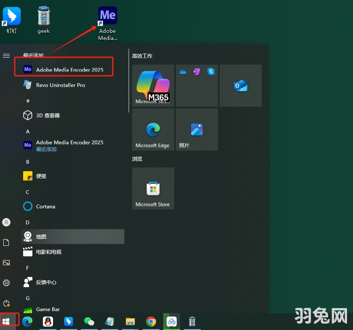Launch the Microsoft Store tile
This screenshot has height=330, width=353.
[153, 188]
